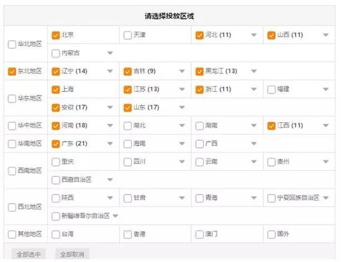
Task: Open the 四川 dropdown arrow
Action: tap(182, 161)
